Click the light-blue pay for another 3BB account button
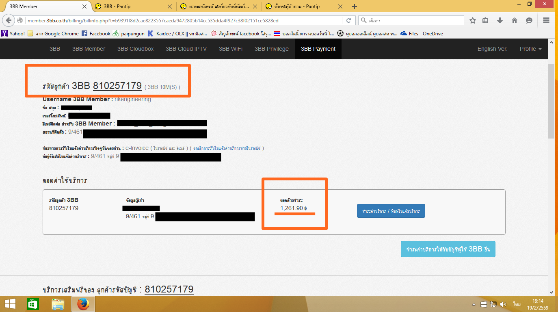This screenshot has width=558, height=312. tap(448, 249)
